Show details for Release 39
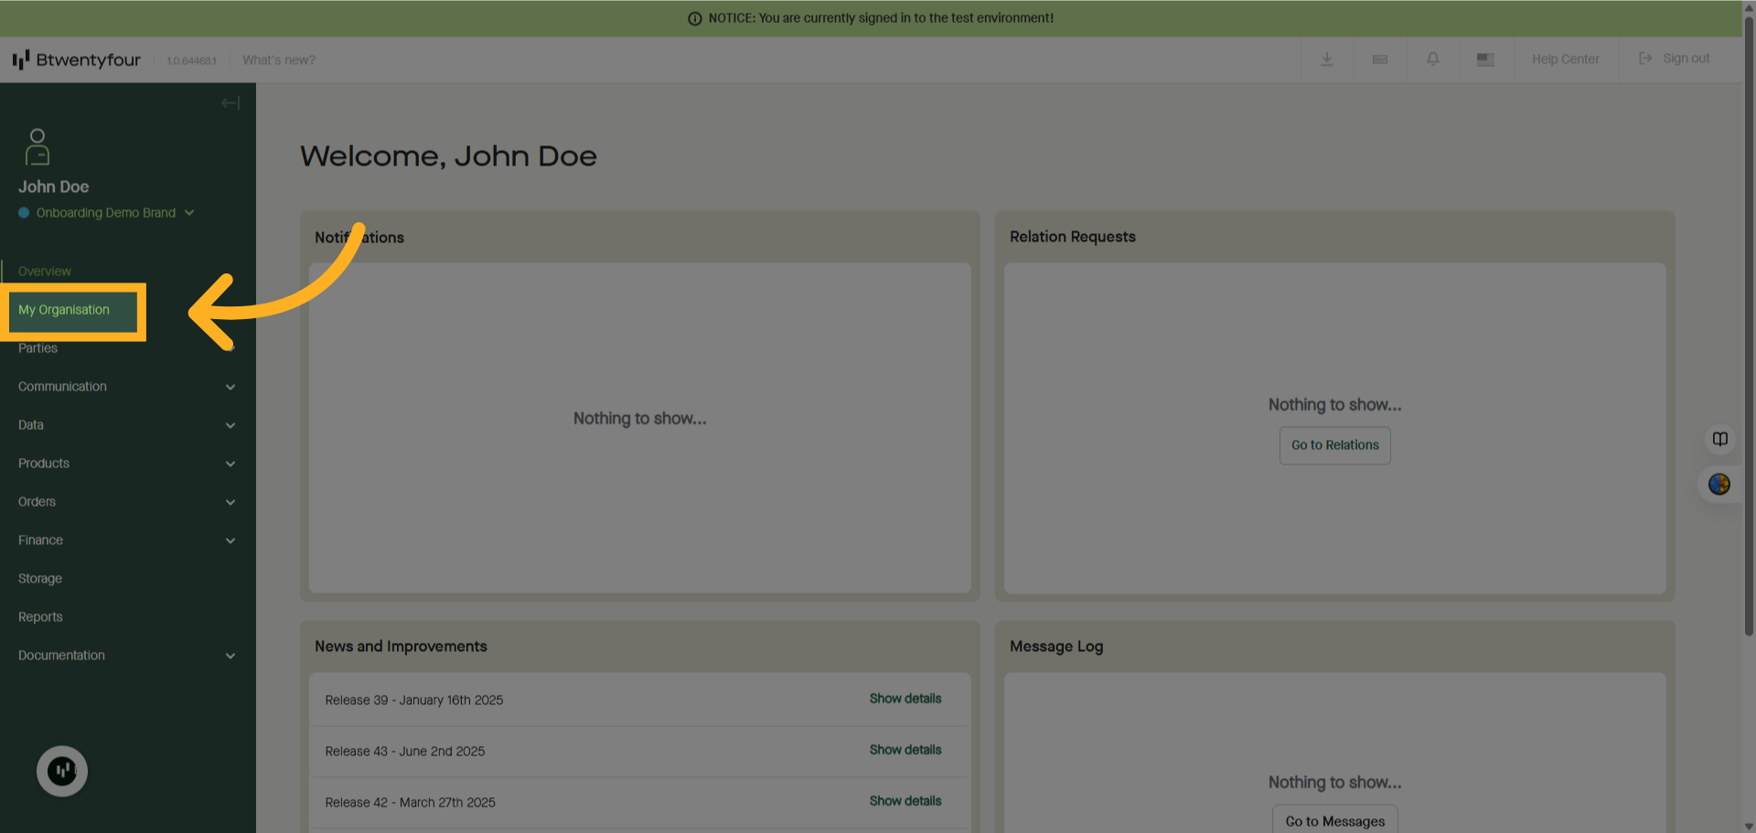The width and height of the screenshot is (1756, 833). coord(905,699)
